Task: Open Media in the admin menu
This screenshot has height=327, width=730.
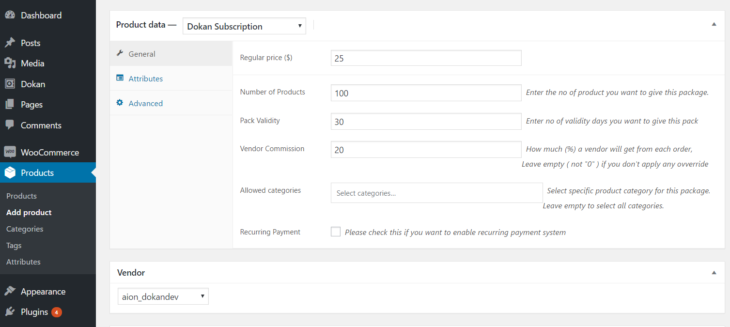Action: pyautogui.click(x=48, y=63)
